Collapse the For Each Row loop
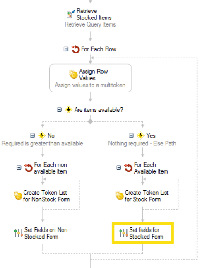This screenshot has width=212, height=268. click(x=66, y=49)
